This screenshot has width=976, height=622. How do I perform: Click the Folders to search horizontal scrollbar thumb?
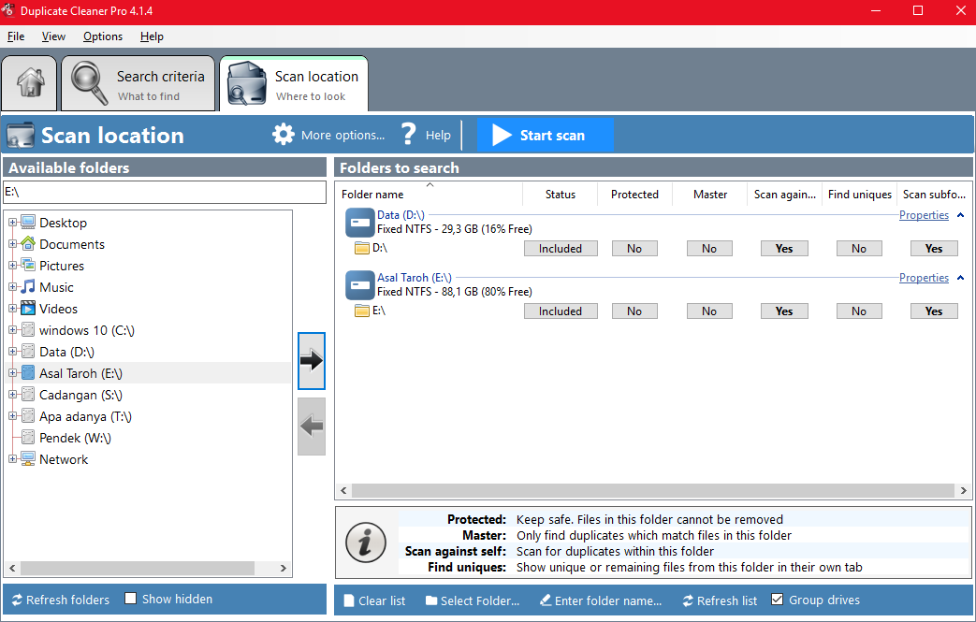point(653,490)
